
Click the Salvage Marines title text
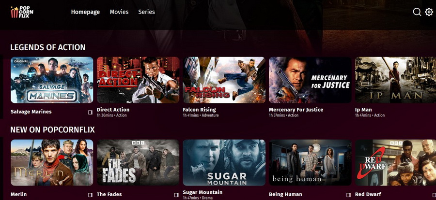point(31,112)
